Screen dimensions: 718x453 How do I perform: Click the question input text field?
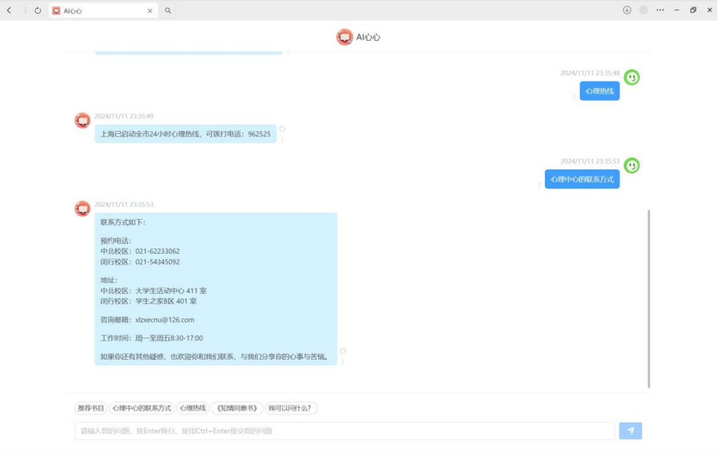(344, 431)
